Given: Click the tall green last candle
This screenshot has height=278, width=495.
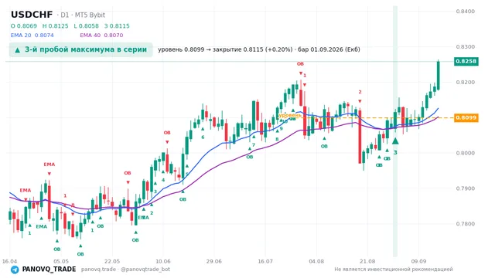Looking at the screenshot, I should [439, 76].
